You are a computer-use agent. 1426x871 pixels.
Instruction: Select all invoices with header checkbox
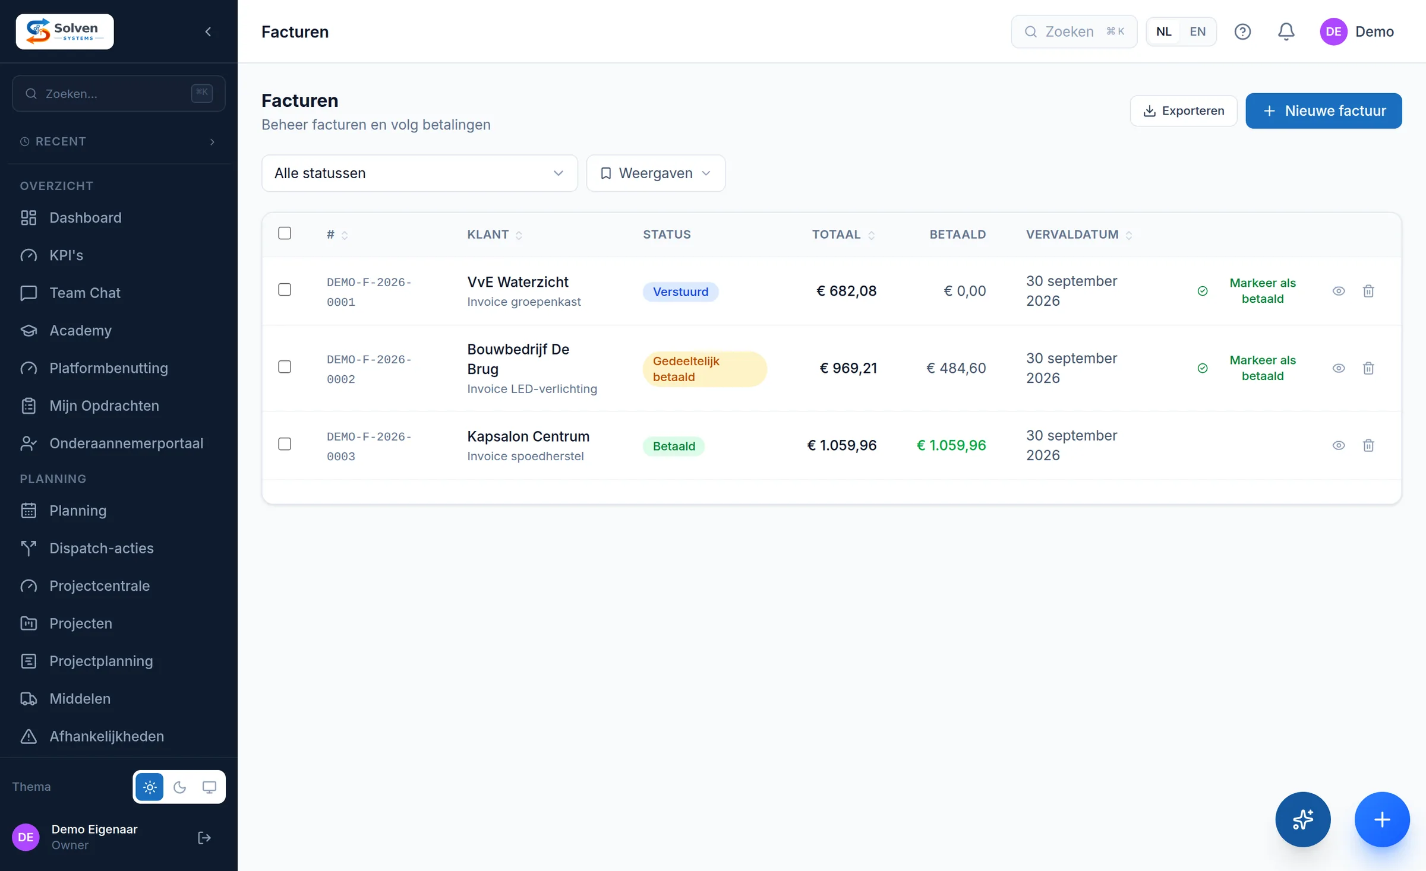285,233
